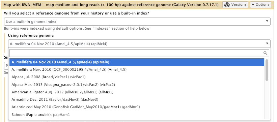Choose Alpaca Mar. 2013 vicPac2

137,85
